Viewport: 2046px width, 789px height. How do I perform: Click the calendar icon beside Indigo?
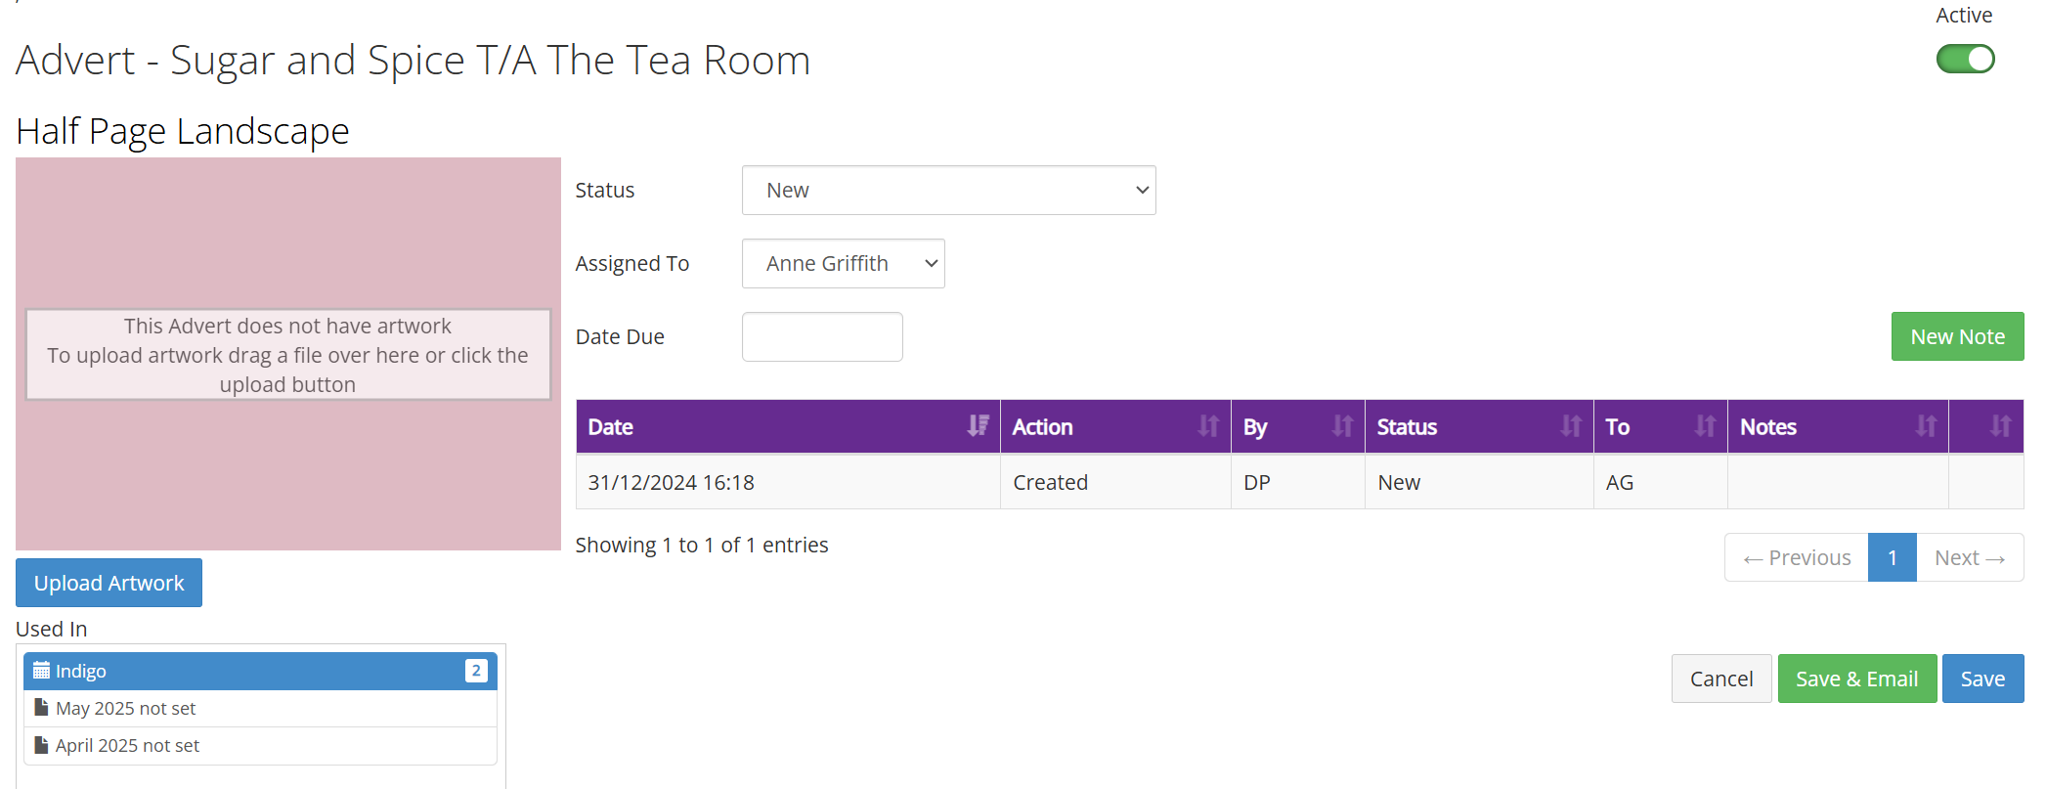41,671
